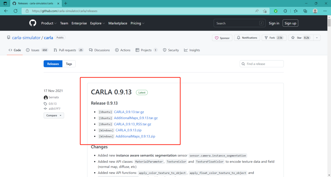
Task: Open the Actions tab
Action: click(x=123, y=50)
